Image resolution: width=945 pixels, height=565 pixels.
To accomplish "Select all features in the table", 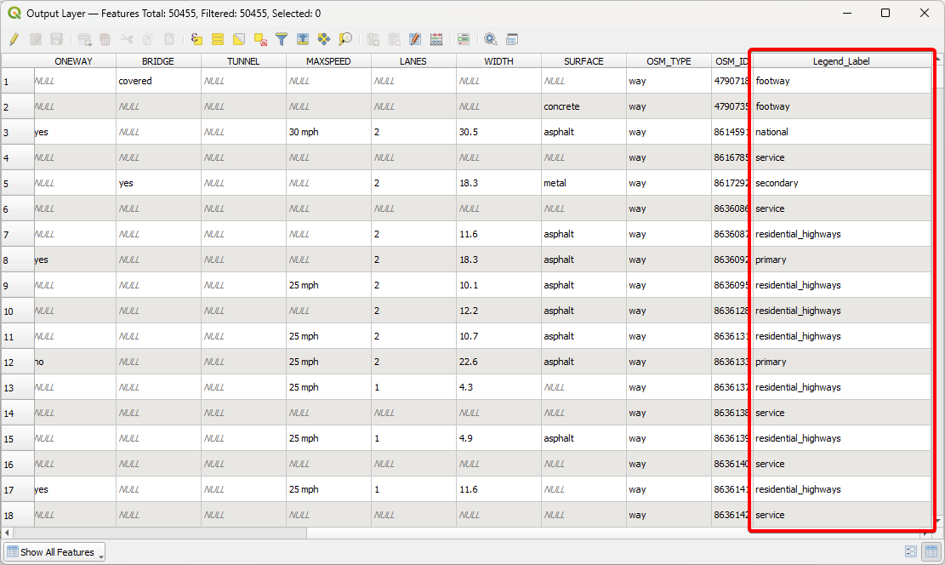I will coord(218,39).
